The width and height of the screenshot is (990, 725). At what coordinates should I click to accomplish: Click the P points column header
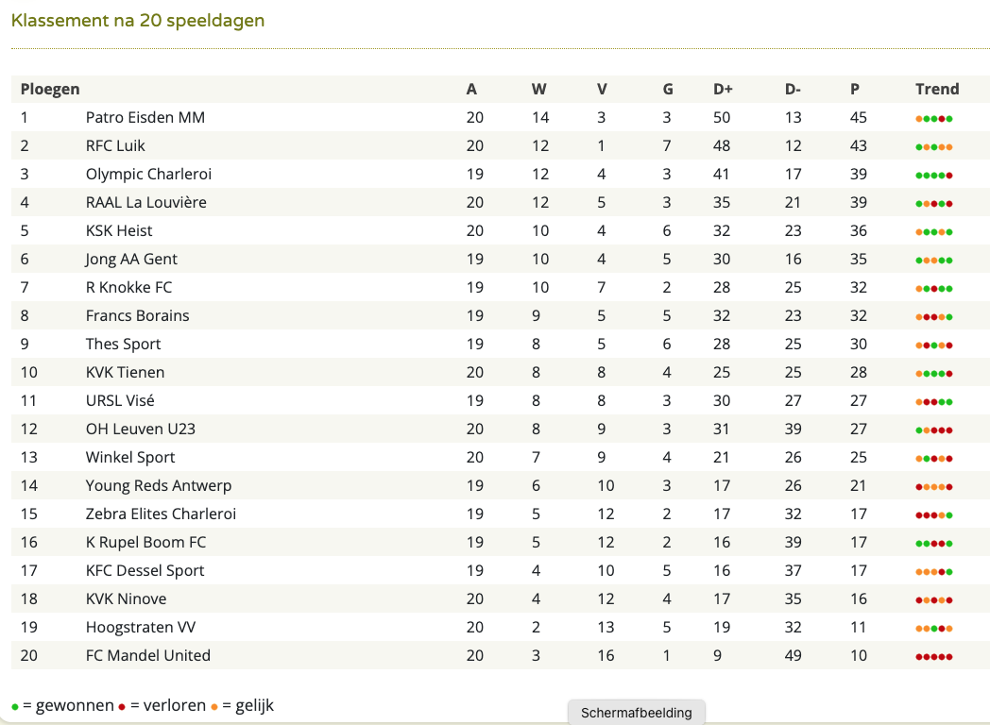click(x=854, y=89)
